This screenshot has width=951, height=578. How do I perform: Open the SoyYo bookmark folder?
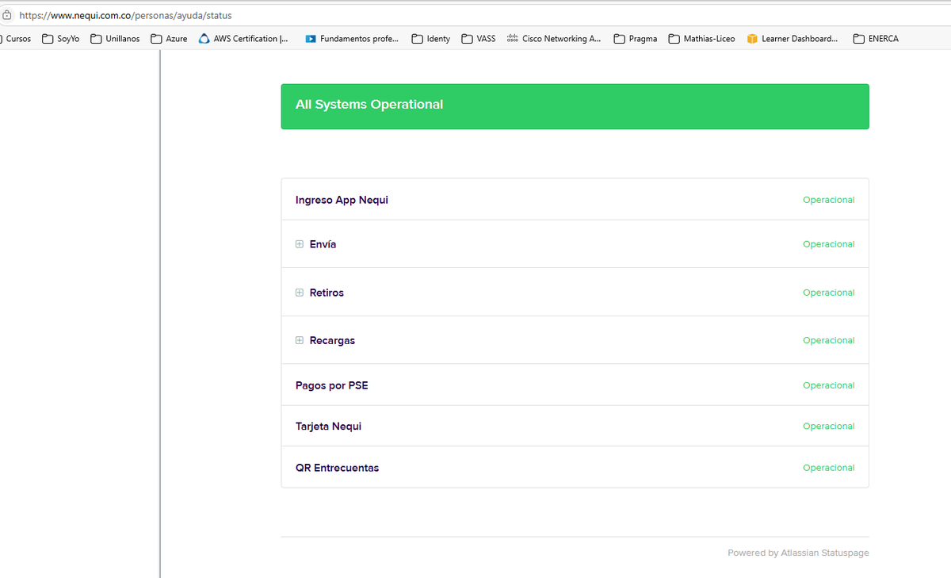(x=61, y=39)
